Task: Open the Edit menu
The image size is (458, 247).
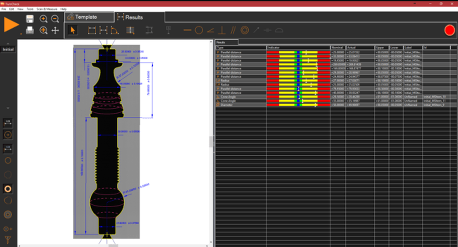Action: pos(12,9)
